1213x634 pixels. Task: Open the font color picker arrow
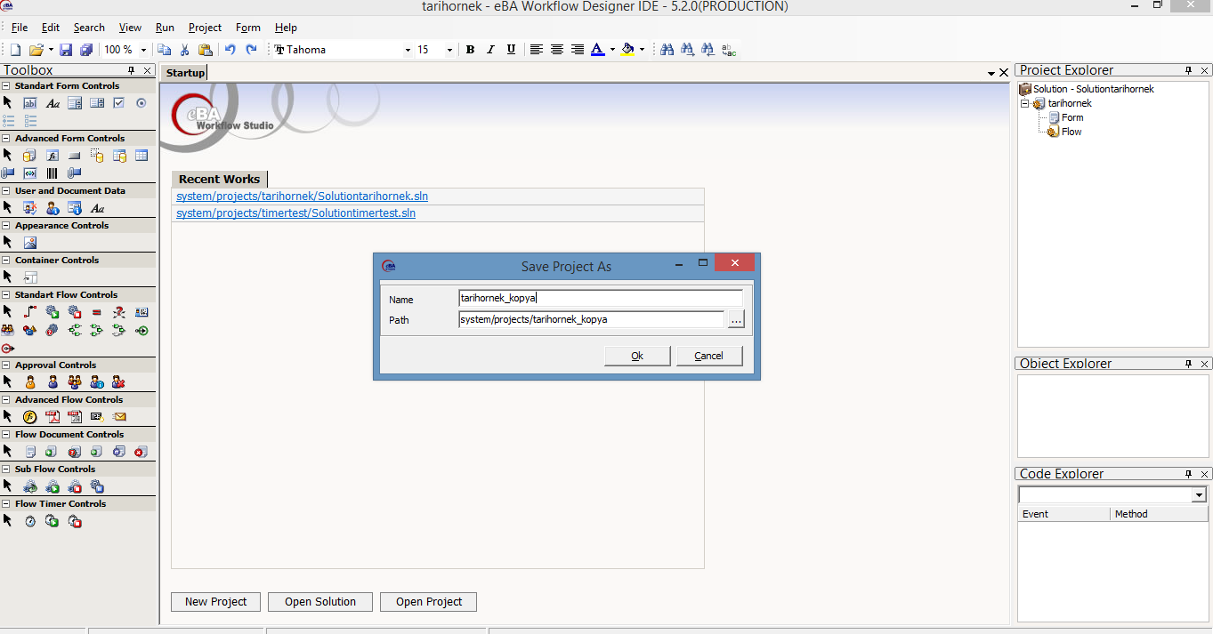tap(612, 50)
